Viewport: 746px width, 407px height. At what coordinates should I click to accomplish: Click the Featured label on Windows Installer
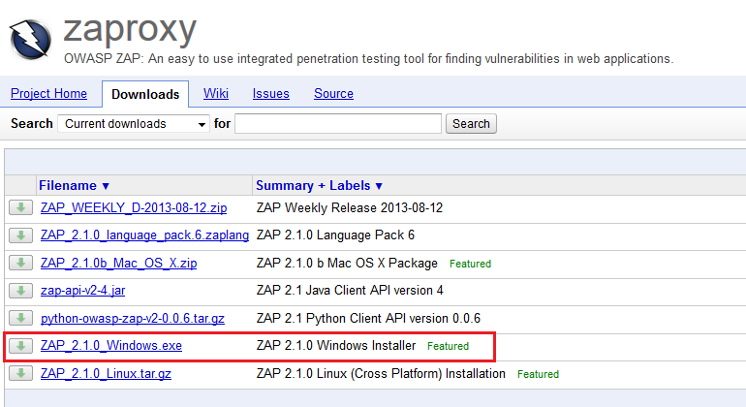[x=448, y=346]
